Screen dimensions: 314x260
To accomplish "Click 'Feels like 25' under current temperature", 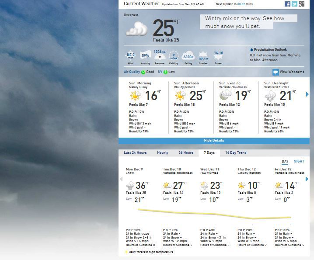I will (166, 40).
